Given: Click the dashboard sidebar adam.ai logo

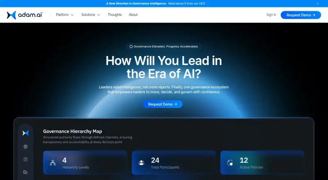Looking at the screenshot, I should 25,133.
